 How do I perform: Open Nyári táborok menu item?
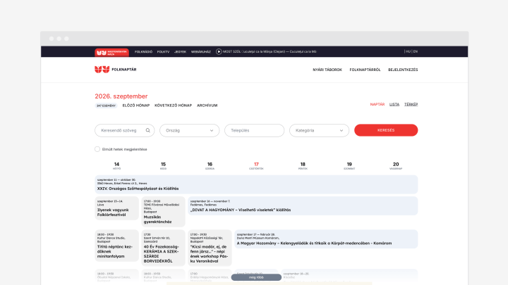tap(327, 70)
